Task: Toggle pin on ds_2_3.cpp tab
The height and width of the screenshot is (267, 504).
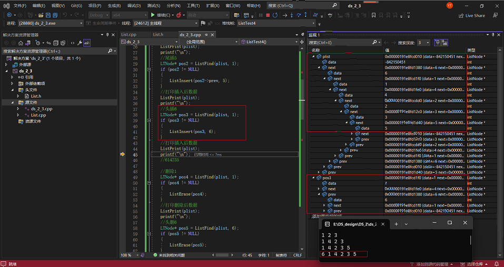Action: 206,35
